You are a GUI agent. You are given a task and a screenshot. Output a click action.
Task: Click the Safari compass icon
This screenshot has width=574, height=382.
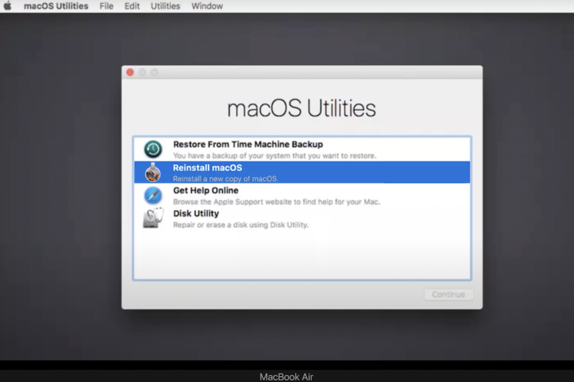153,195
